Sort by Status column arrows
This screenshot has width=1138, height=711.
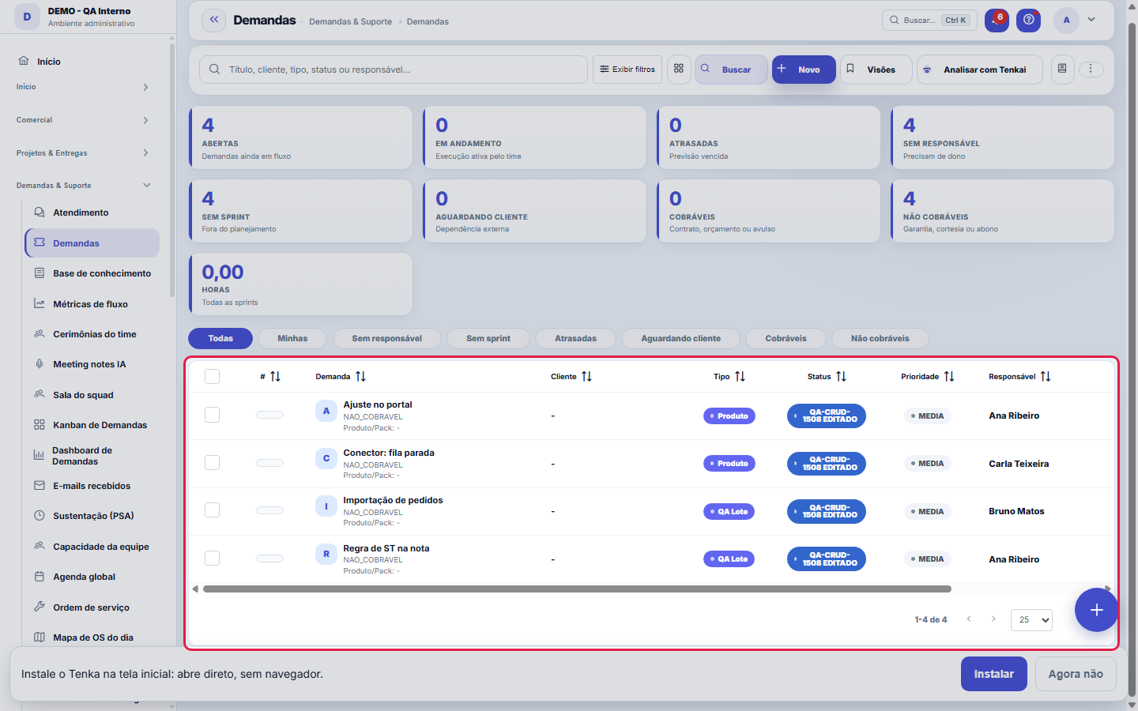coord(841,377)
